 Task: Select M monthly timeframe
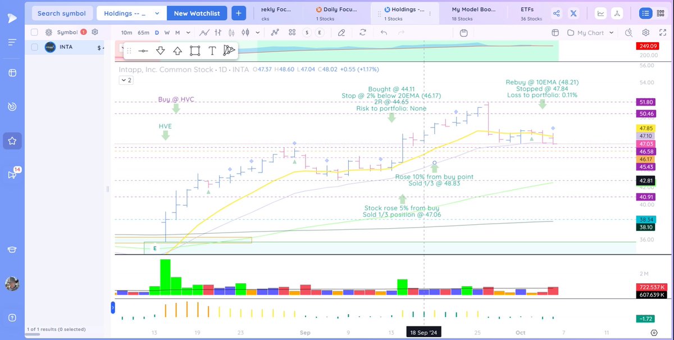point(176,33)
